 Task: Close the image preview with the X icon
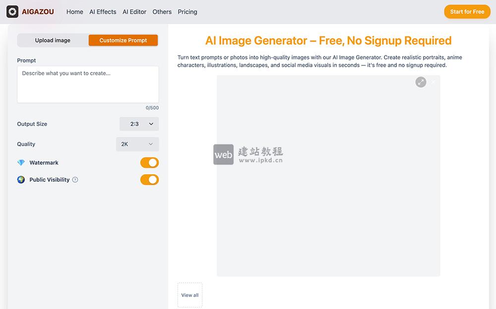[433, 82]
